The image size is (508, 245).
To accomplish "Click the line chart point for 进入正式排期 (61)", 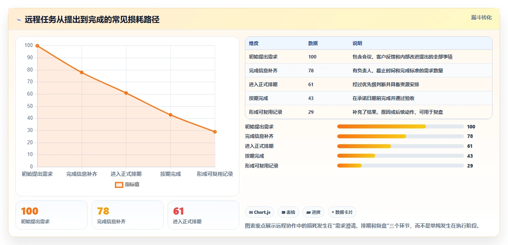I will pos(126,93).
